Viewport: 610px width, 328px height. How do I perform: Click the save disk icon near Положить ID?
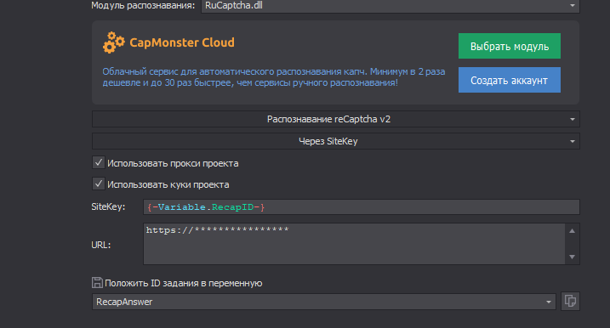[x=97, y=283]
